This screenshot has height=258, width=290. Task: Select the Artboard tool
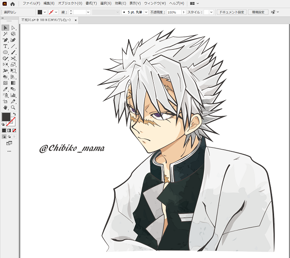pyautogui.click(x=5, y=101)
